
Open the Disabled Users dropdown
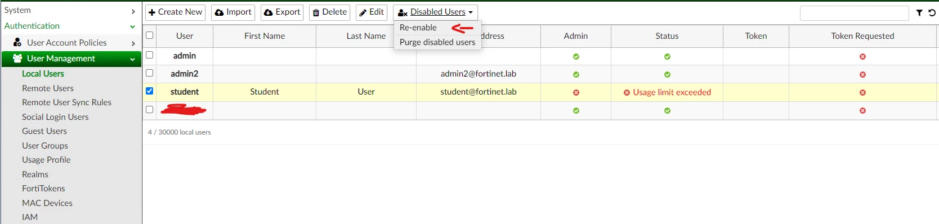pyautogui.click(x=435, y=12)
